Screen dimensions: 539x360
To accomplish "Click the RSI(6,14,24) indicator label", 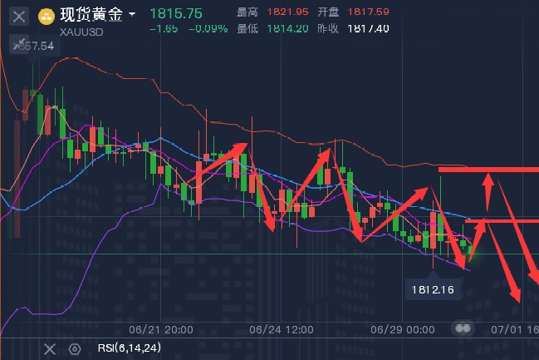I will point(127,348).
